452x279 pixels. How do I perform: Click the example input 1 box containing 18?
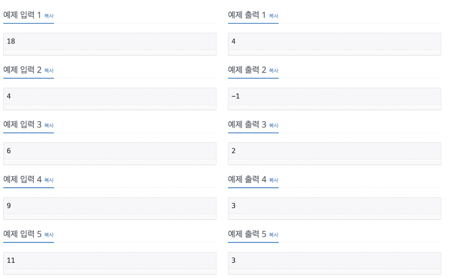point(110,44)
